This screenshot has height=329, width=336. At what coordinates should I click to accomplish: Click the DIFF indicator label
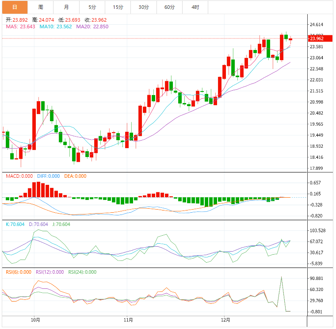[47, 176]
